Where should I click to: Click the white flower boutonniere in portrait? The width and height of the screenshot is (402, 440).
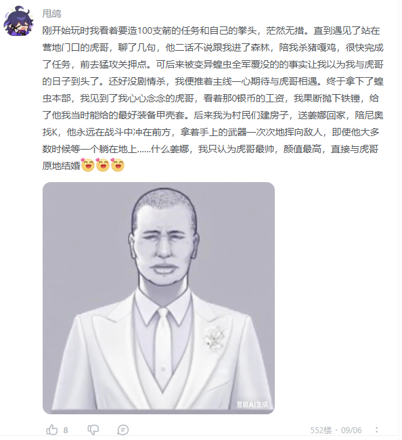click(215, 339)
